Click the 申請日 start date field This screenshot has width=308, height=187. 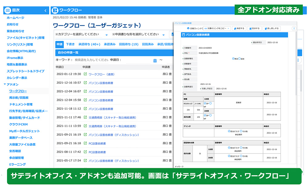coord(138,60)
